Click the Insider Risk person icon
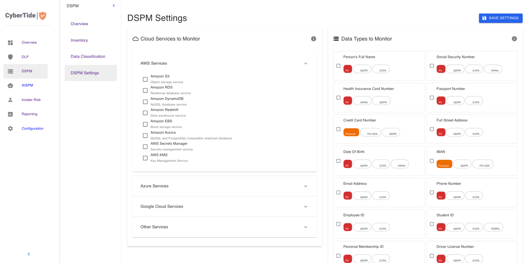 coord(11,100)
